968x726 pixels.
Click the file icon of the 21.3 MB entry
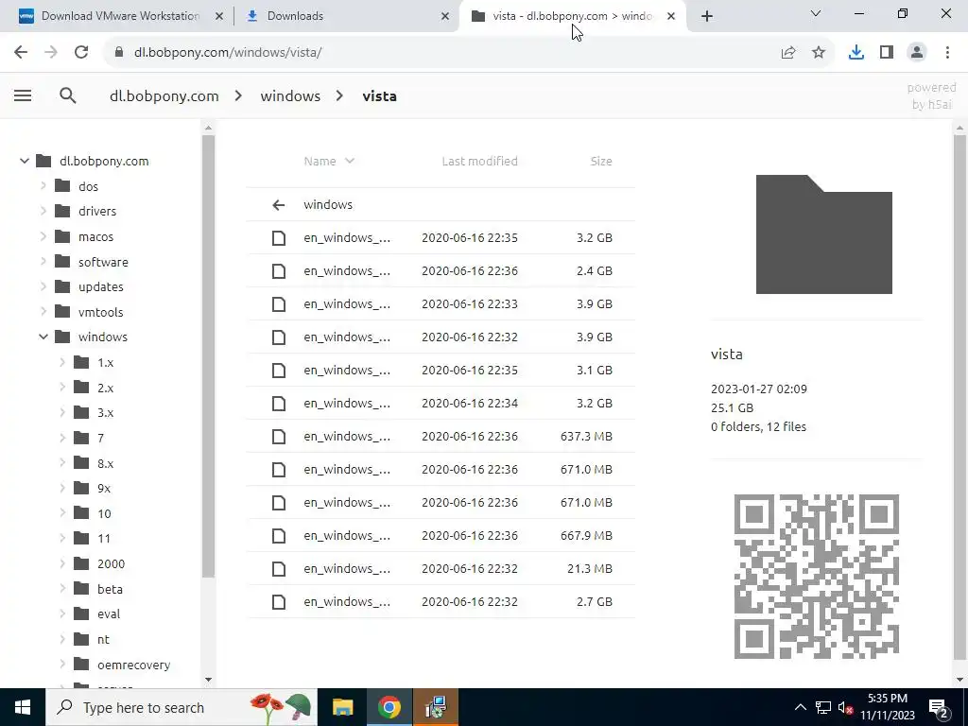coord(279,568)
